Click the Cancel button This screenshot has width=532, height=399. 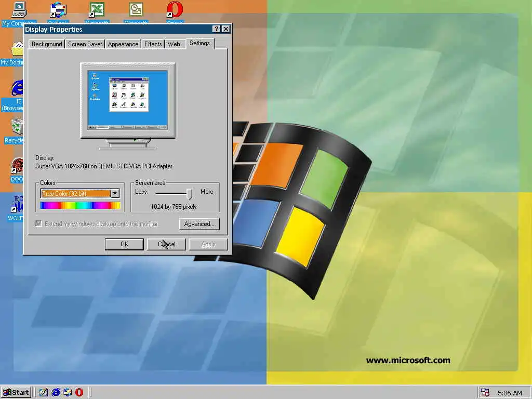coord(166,244)
